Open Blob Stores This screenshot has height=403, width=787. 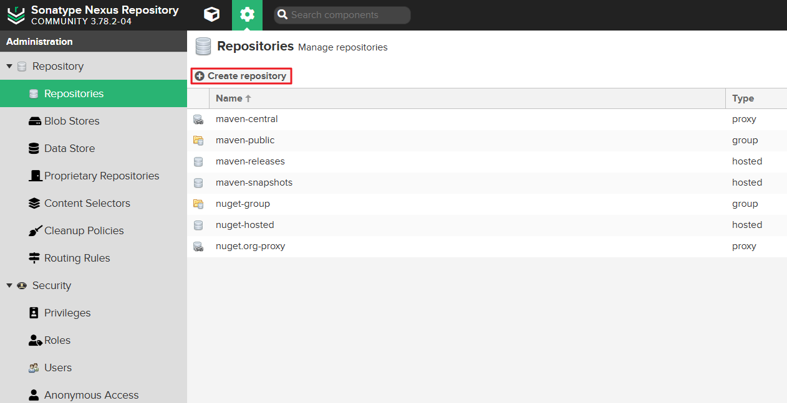94,121
